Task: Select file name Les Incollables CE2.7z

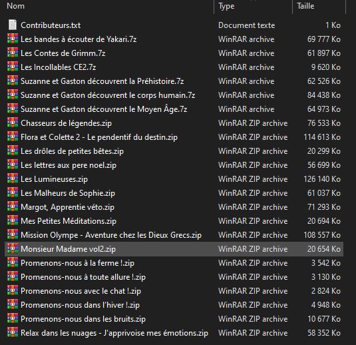Action: [59, 67]
